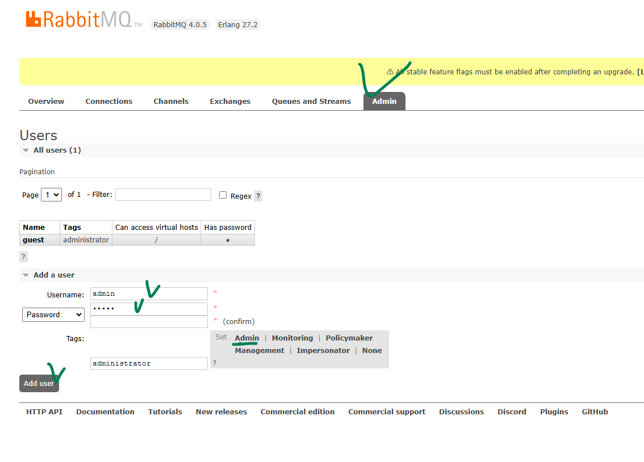Set the Impersonator tag
The height and width of the screenshot is (462, 644).
click(323, 350)
